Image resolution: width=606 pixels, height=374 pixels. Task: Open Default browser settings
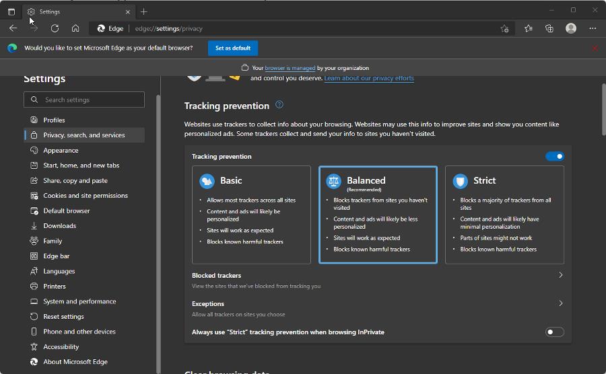(x=84, y=211)
